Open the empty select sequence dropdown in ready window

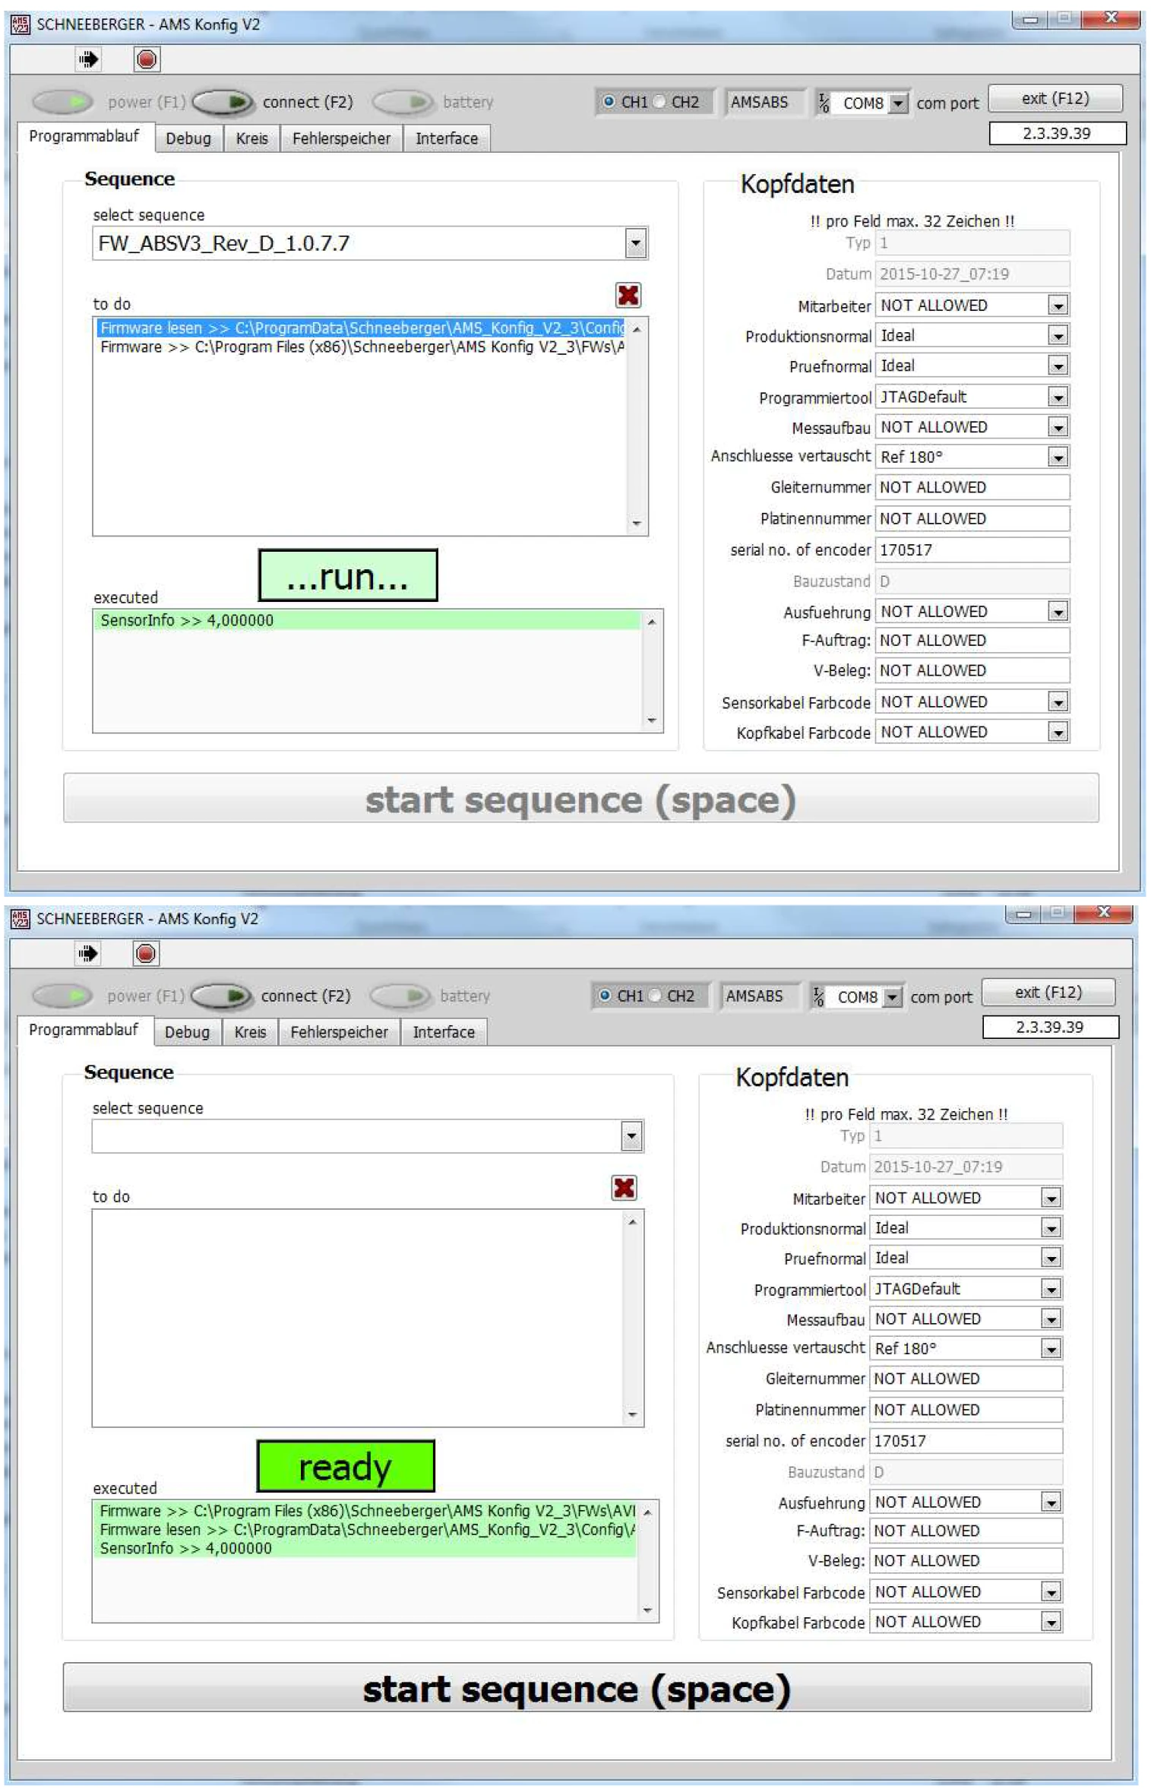pyautogui.click(x=631, y=1137)
